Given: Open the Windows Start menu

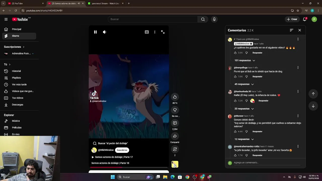Looking at the screenshot, I should coord(113,177).
